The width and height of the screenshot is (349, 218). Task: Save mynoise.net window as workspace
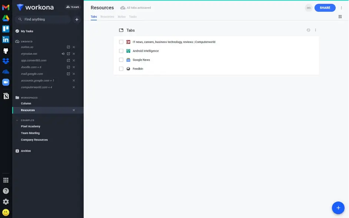click(x=68, y=54)
